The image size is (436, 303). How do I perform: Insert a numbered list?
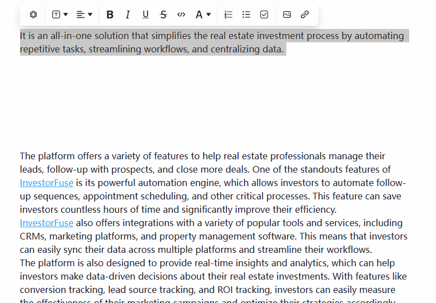tap(228, 14)
